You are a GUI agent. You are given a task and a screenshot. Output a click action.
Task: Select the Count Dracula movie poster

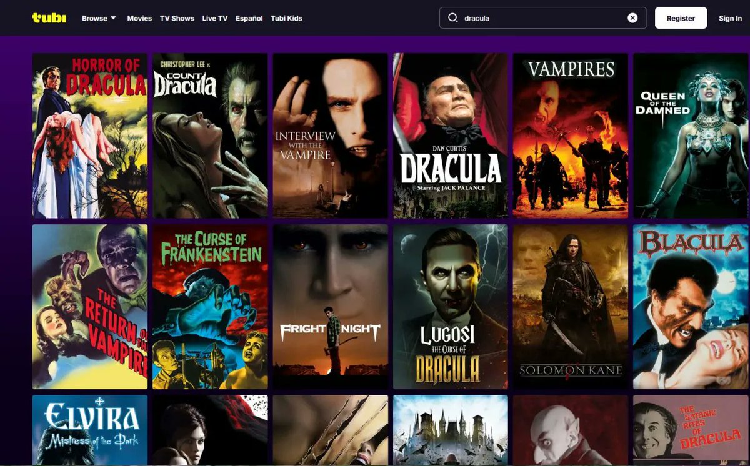(x=209, y=135)
